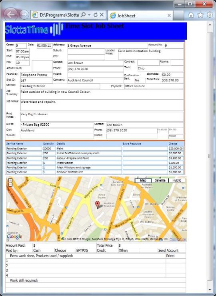Zoom out the map with minus button
216x296 pixels.
click(x=10, y=184)
